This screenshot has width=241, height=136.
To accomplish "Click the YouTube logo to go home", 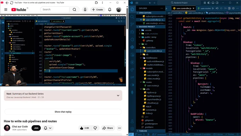I will click(x=19, y=10).
